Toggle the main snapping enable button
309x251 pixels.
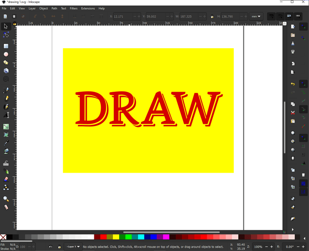click(x=303, y=27)
